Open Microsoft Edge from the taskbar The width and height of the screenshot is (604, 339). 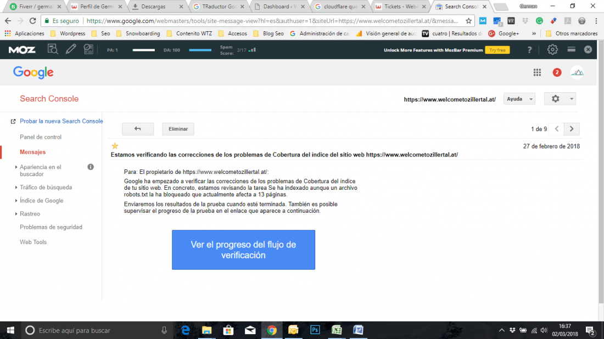coord(186,330)
